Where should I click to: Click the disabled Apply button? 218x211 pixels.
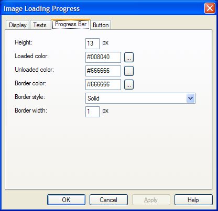point(151,200)
